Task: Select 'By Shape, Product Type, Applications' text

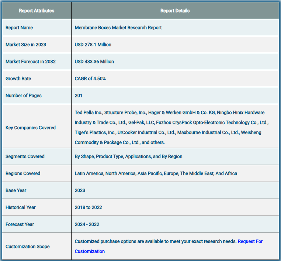Action: [128, 157]
